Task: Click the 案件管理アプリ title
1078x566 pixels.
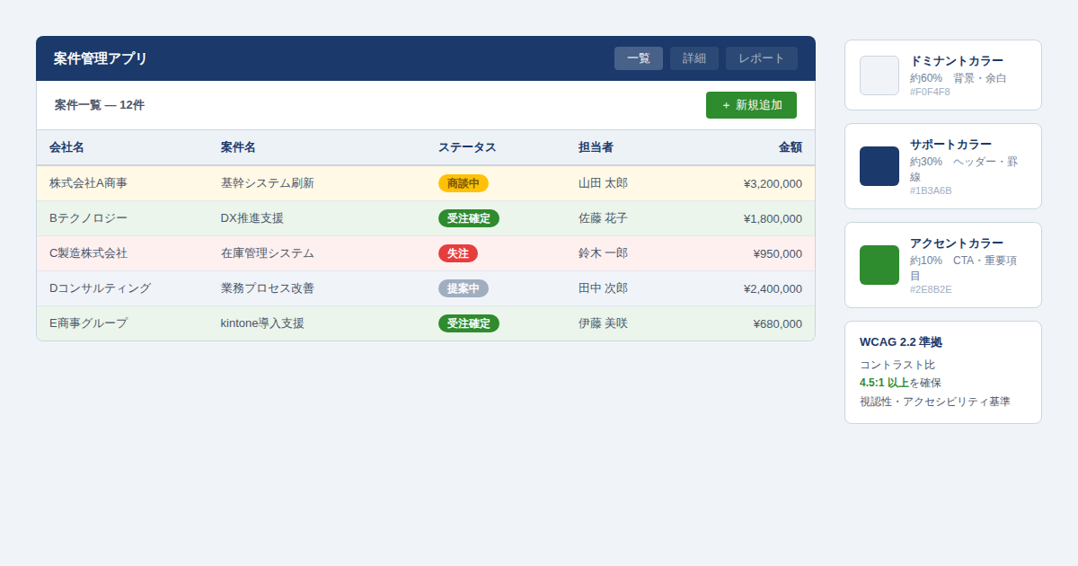Action: pyautogui.click(x=101, y=58)
